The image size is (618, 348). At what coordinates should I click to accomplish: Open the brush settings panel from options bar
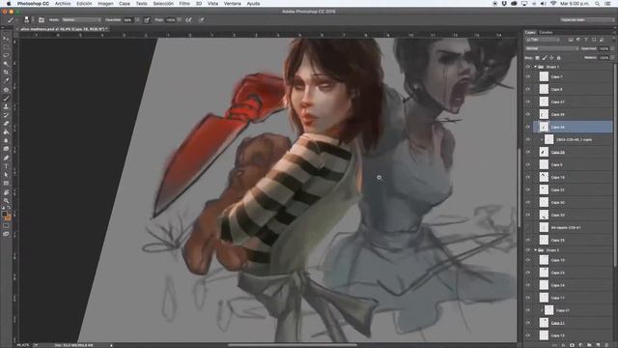(x=42, y=19)
